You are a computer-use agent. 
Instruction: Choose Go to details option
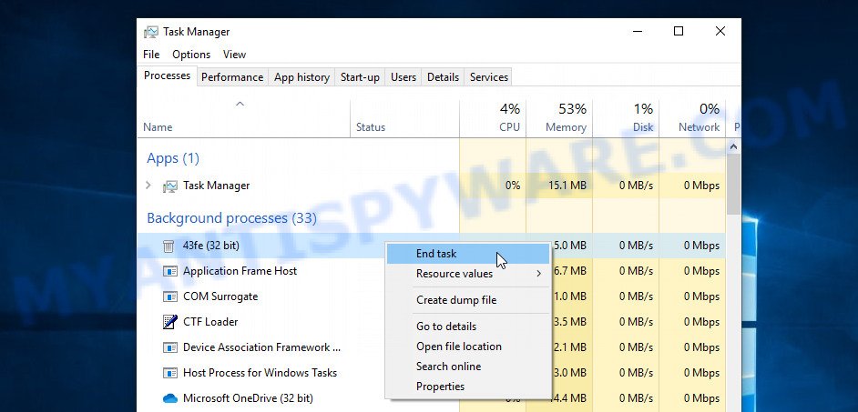tap(468, 327)
